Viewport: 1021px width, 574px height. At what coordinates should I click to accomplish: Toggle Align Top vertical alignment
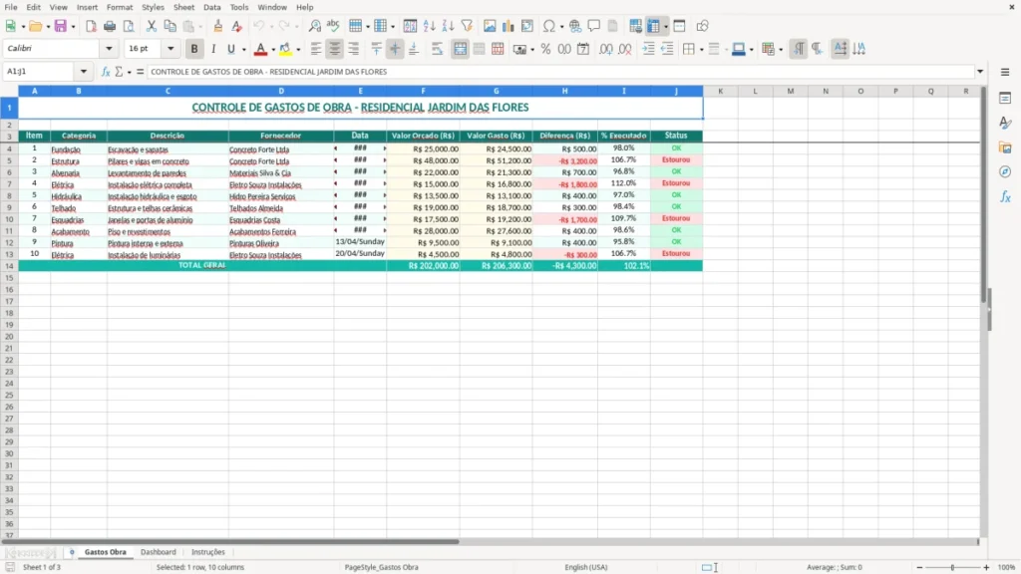(x=376, y=49)
